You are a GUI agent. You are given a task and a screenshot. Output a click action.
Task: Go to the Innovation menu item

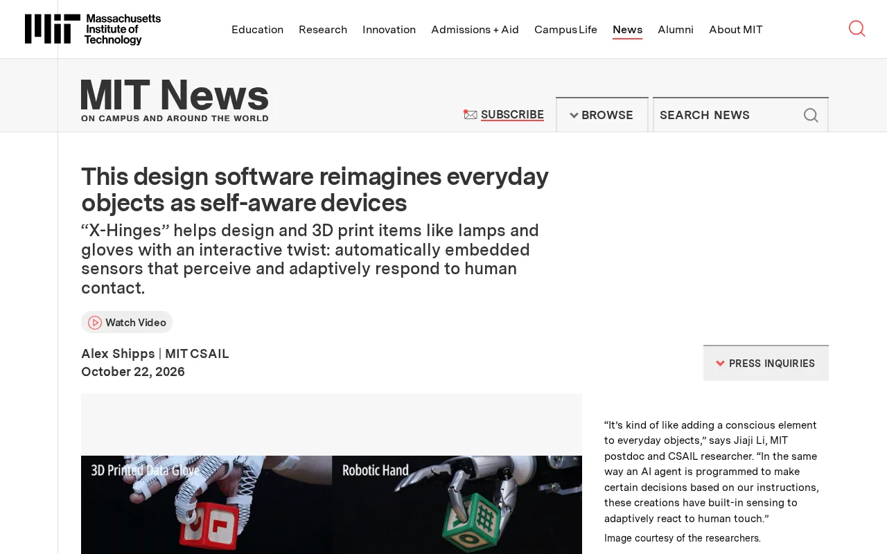point(389,29)
